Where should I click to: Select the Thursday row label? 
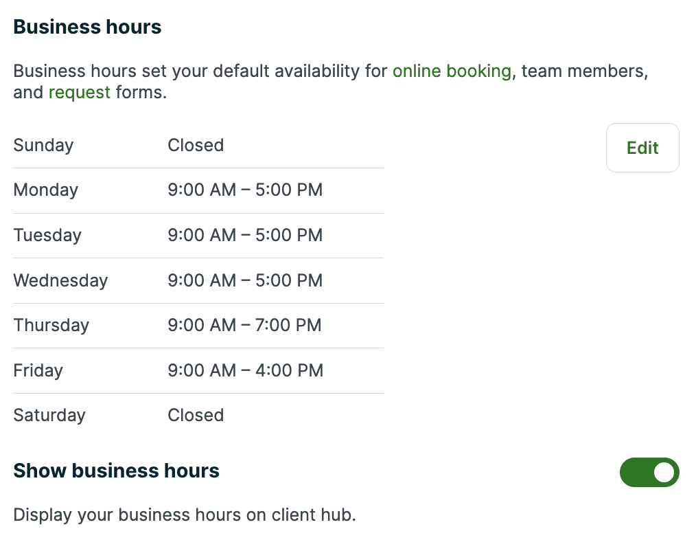[x=51, y=325]
